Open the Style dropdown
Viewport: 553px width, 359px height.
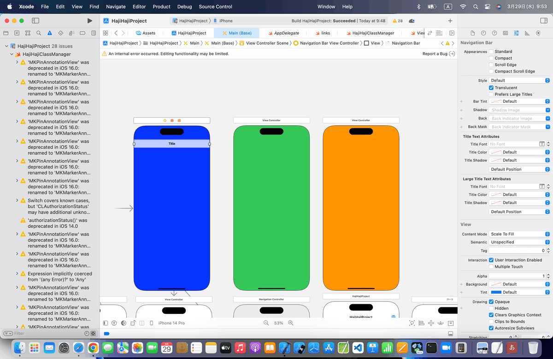(x=520, y=80)
